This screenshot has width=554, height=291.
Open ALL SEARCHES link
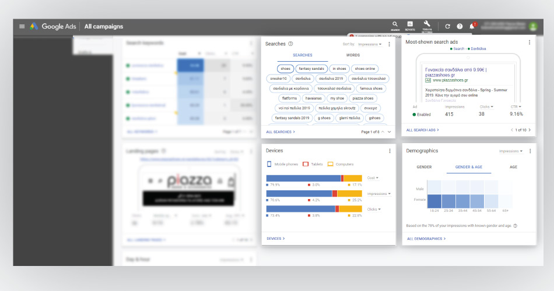tap(280, 132)
